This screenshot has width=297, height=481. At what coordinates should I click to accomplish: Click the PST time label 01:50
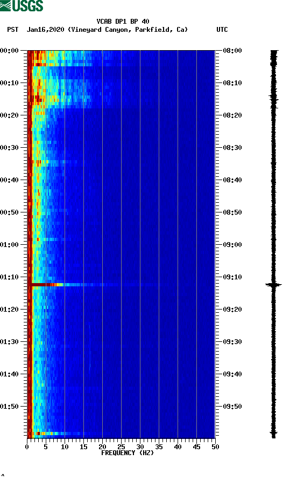(x=10, y=407)
